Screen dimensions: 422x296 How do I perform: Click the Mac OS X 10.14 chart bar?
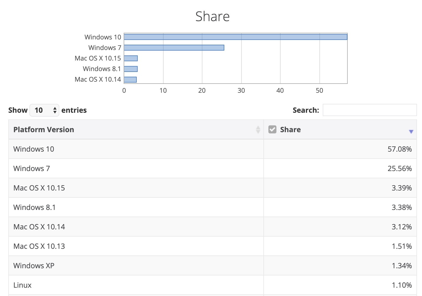(130, 80)
